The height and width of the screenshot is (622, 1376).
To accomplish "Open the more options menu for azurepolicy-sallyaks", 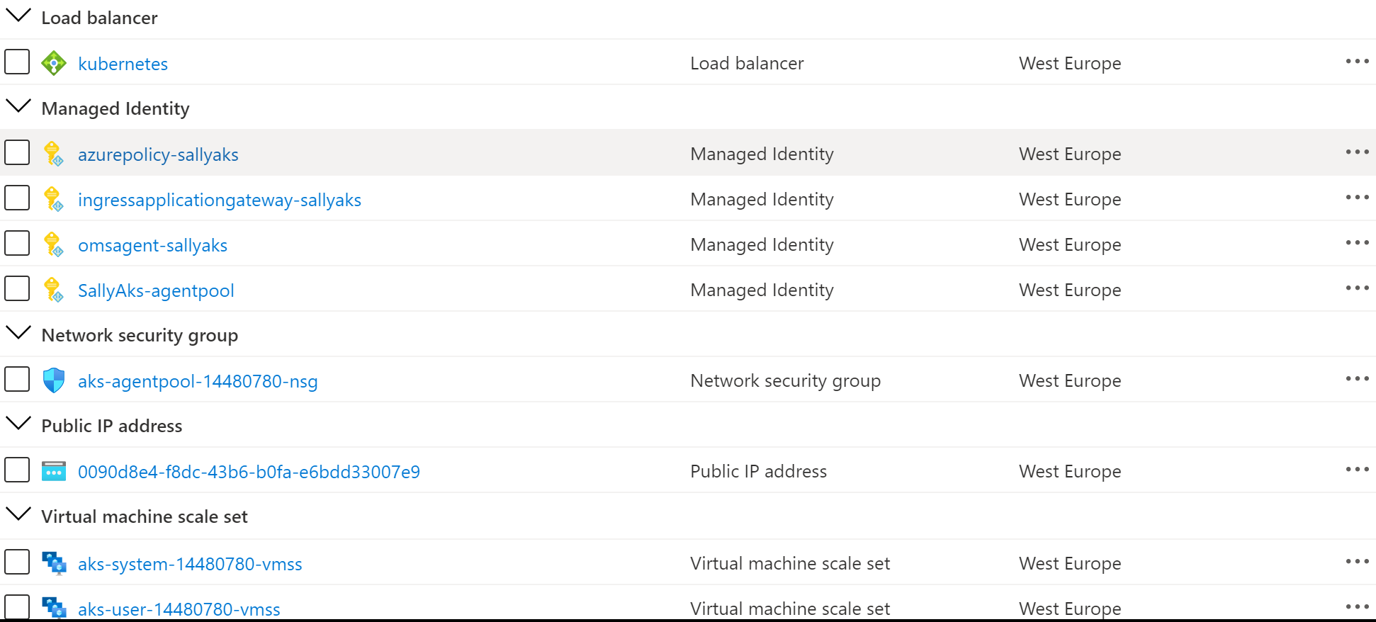I will point(1357,152).
